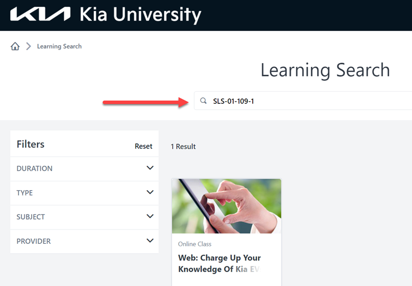Expand the Provider filter chevron
Screen dimensions: 412x286
150,240
